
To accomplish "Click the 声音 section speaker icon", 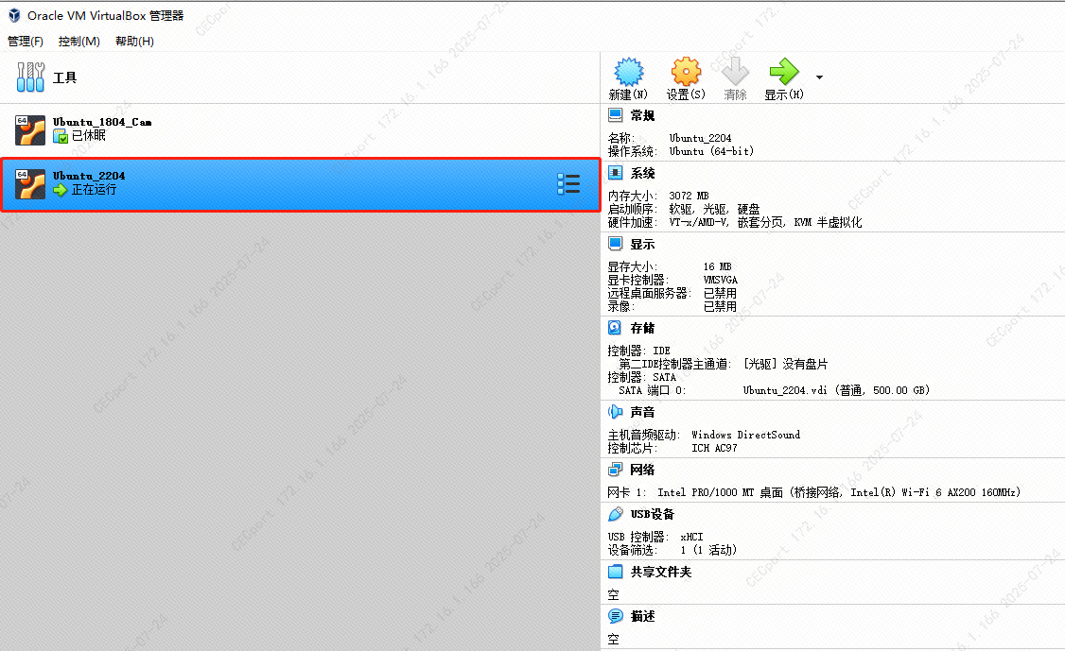I will pos(616,411).
